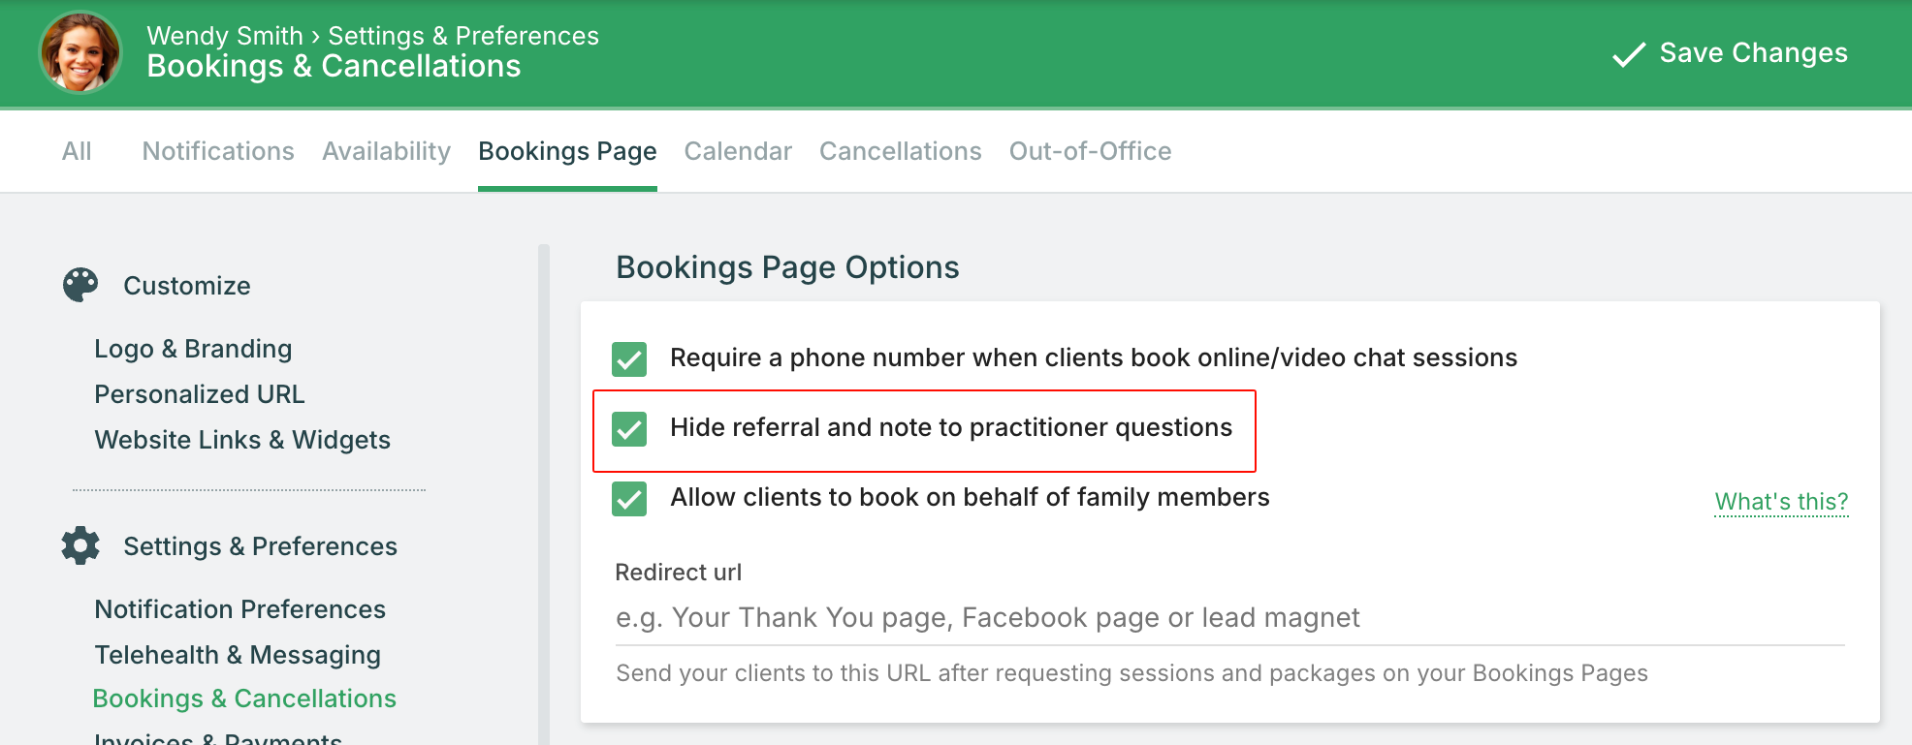
Task: Open the Availability tab
Action: 386,151
